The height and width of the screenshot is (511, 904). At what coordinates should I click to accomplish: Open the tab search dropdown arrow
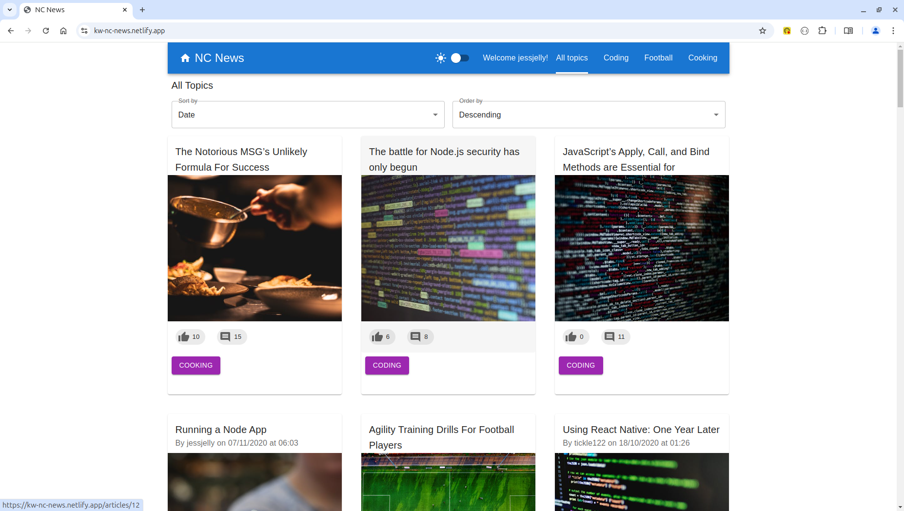coord(10,10)
